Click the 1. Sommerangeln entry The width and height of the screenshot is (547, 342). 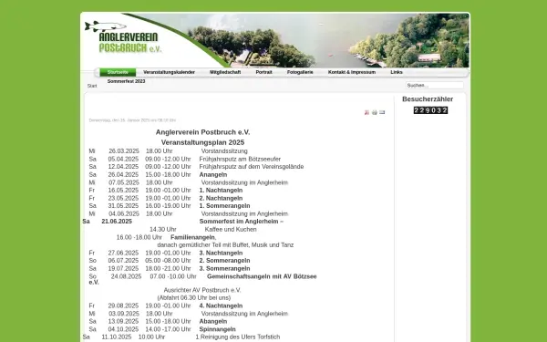tap(224, 206)
